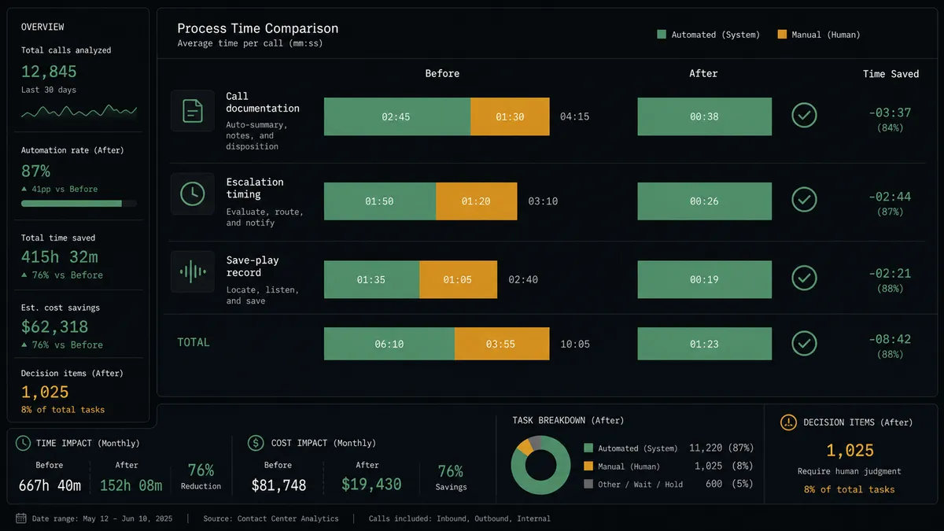Click the 00:38 After bar
Image resolution: width=944 pixels, height=531 pixels.
point(704,116)
